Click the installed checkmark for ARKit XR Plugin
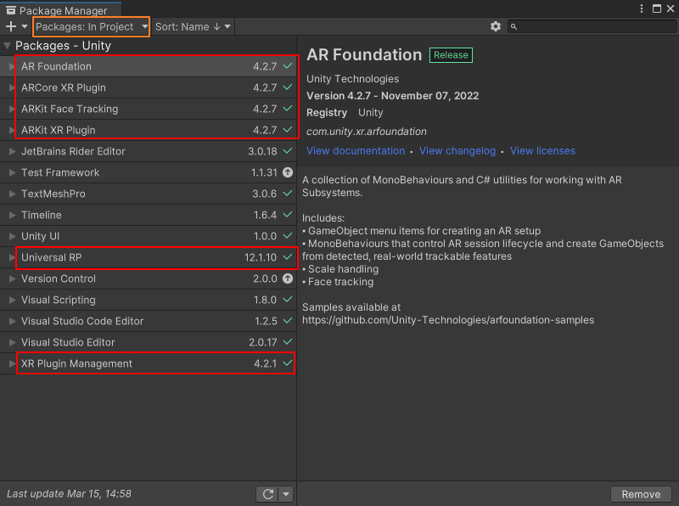 click(x=288, y=130)
